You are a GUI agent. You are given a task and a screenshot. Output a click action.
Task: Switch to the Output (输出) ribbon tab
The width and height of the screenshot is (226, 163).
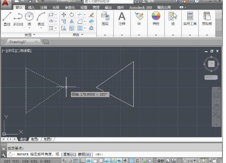click(x=108, y=7)
